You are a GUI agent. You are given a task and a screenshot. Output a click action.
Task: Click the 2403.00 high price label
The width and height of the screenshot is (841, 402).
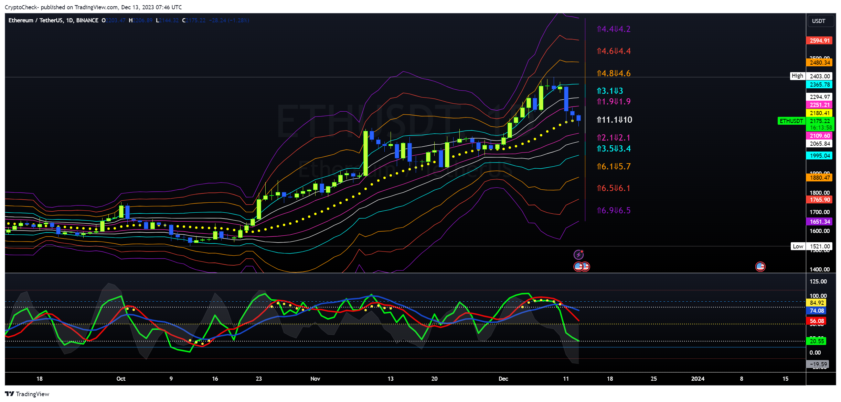[x=819, y=76]
